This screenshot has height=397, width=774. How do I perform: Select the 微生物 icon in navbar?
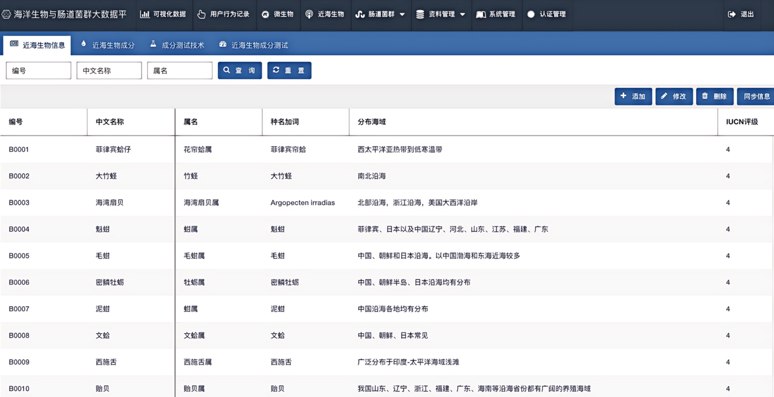pyautogui.click(x=265, y=14)
